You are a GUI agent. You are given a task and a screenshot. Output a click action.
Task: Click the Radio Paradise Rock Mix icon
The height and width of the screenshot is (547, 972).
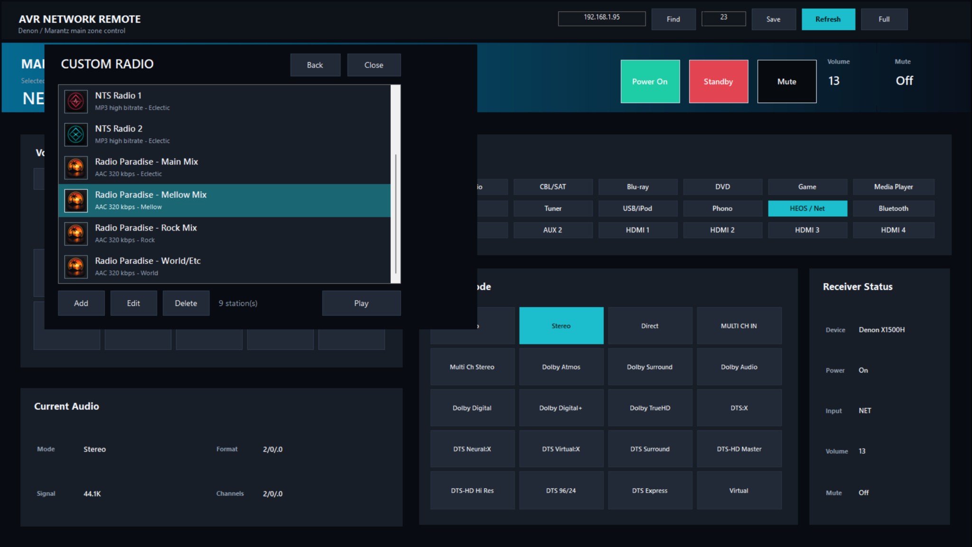pyautogui.click(x=76, y=234)
